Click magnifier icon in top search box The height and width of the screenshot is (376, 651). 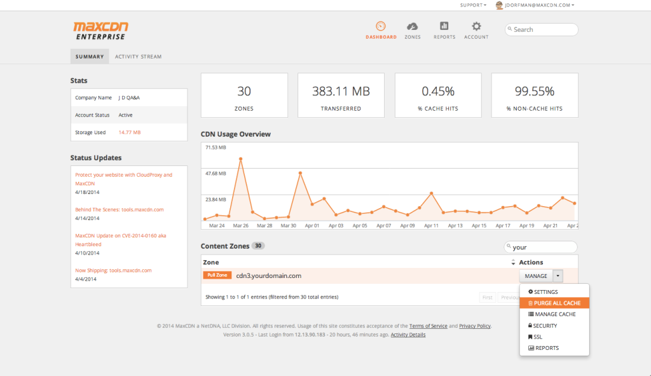pyautogui.click(x=510, y=29)
